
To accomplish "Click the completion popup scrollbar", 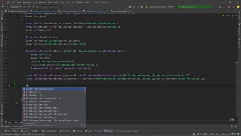I will (85, 90).
